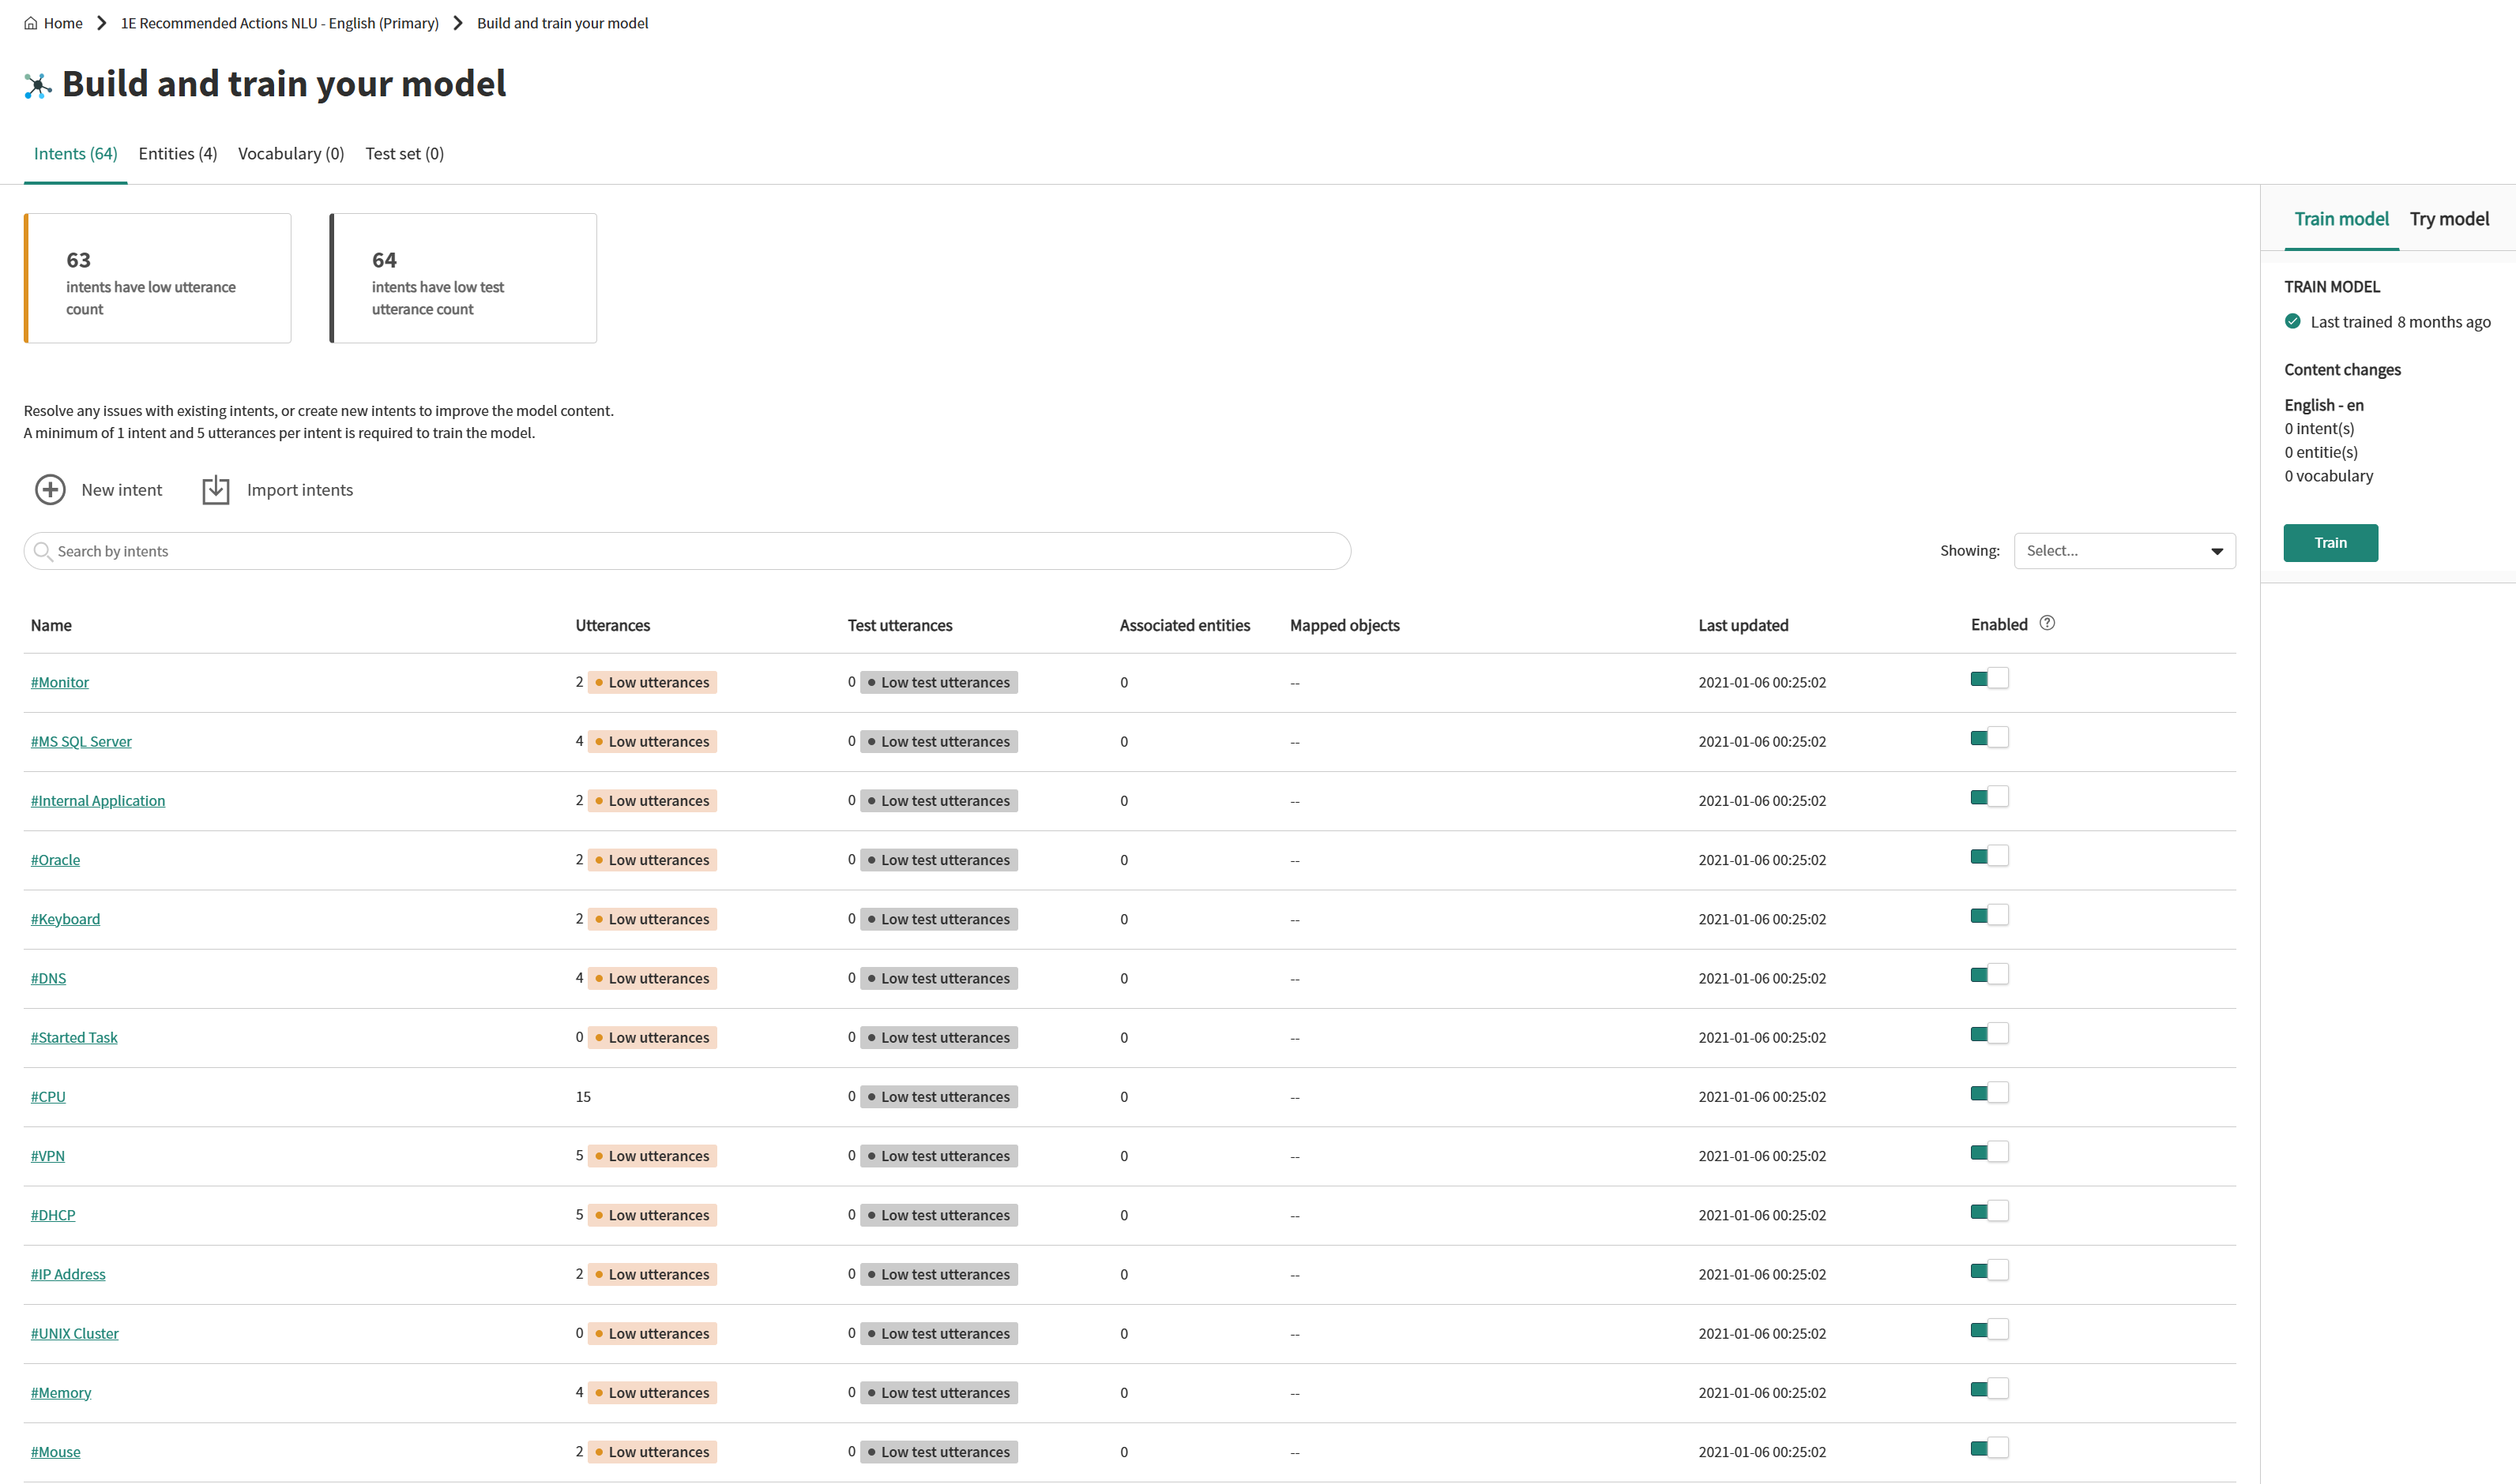Switch to the Entities (4) tab
This screenshot has height=1484, width=2516.
point(177,154)
